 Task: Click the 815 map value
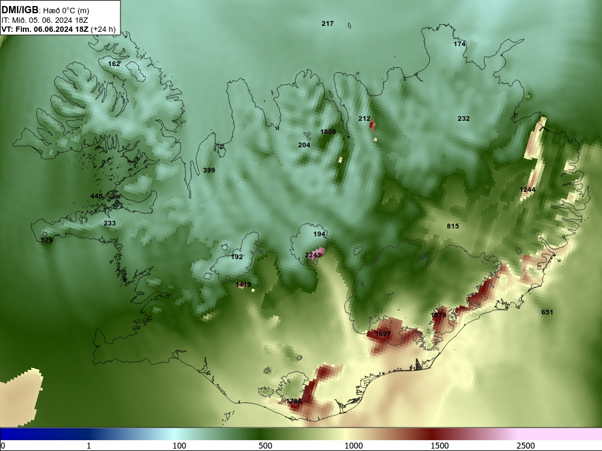(x=453, y=226)
